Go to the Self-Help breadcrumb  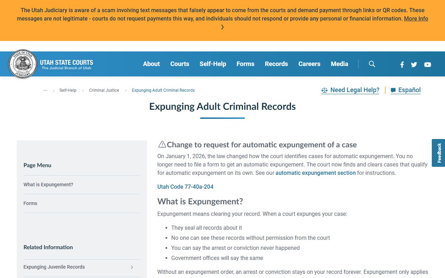[x=68, y=90]
